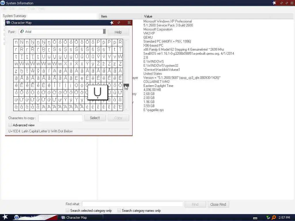The height and width of the screenshot is (221, 295).
Task: Click the Item column header
Action: (120, 16)
